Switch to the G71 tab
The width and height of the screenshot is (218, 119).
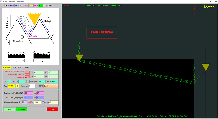pyautogui.click(x=17, y=5)
